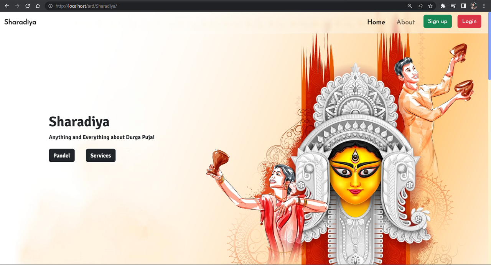
Task: Click the zoom magnifier icon in address bar
Action: point(410,6)
